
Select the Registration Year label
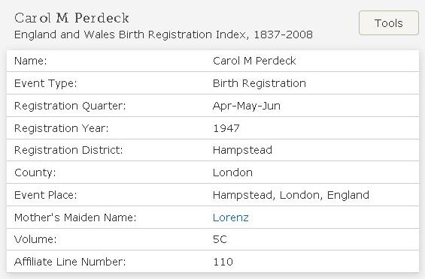[x=61, y=128]
